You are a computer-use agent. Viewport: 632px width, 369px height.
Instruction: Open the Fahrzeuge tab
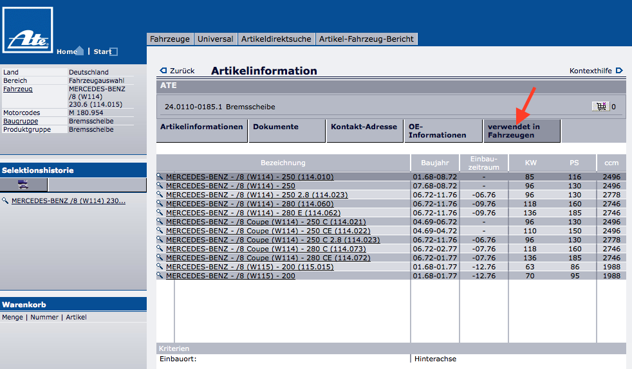[x=170, y=39]
